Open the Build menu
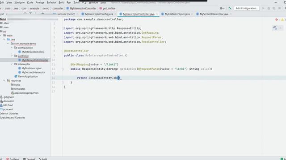Viewport: 286px width, 160px height. coord(62,3)
